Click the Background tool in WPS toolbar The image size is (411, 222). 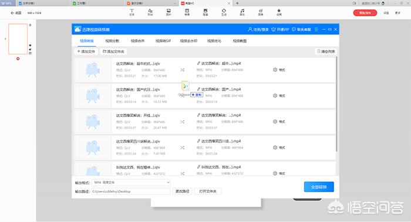[206, 12]
